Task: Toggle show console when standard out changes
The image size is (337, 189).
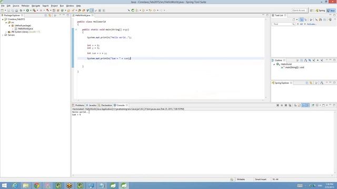Action: [x=303, y=105]
